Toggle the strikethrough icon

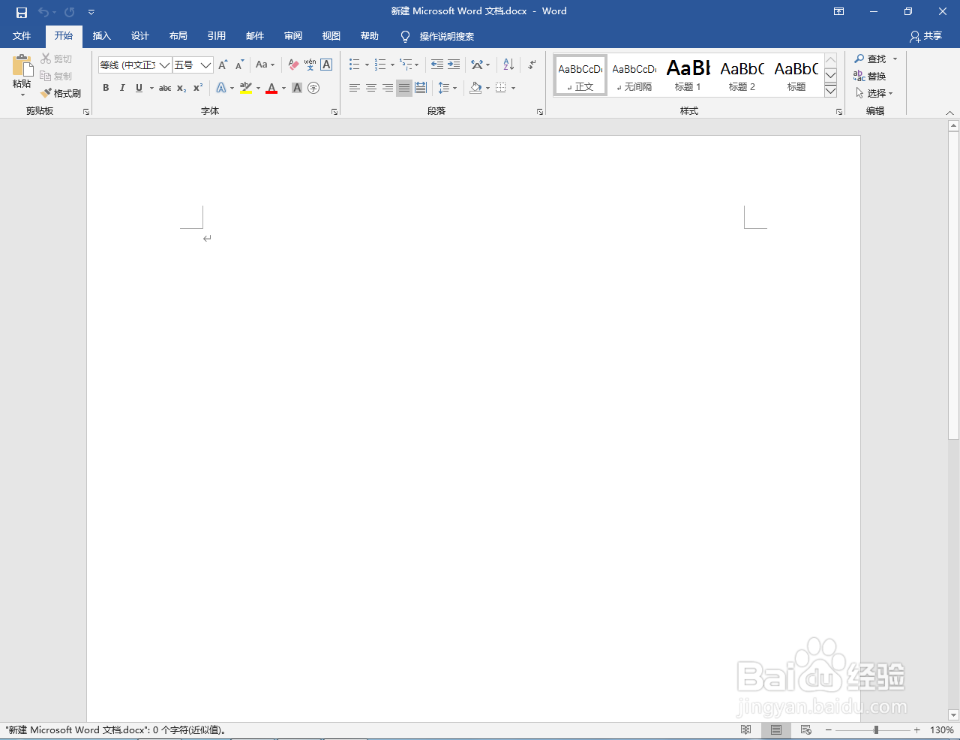click(x=164, y=88)
